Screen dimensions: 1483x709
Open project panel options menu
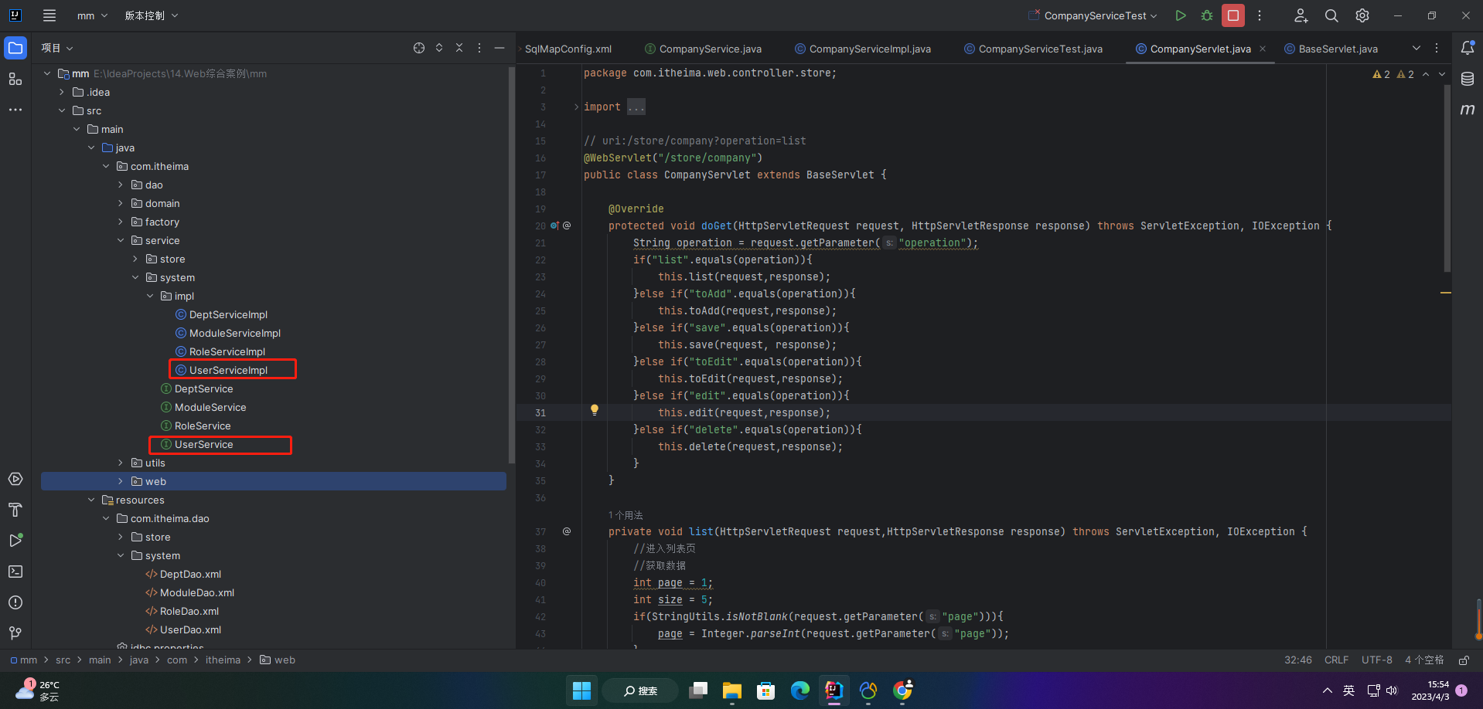[x=479, y=48]
